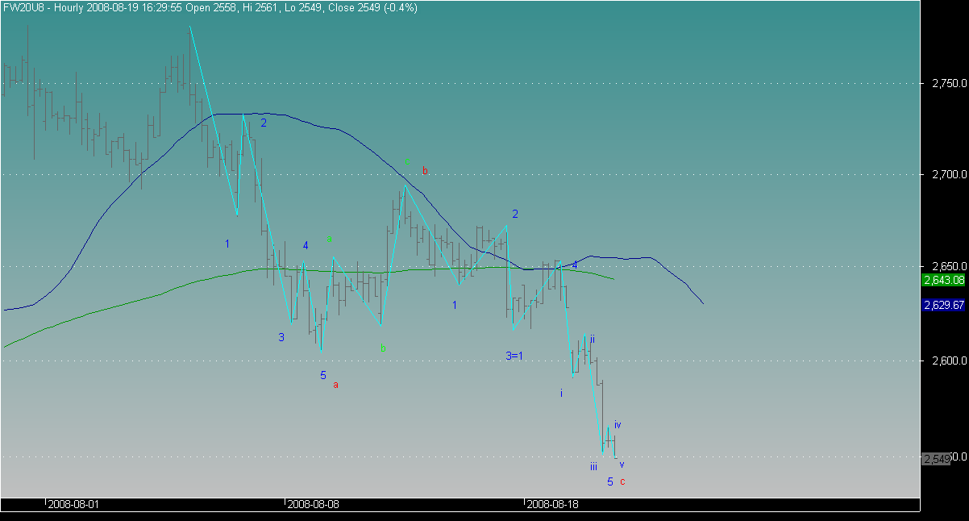The image size is (969, 521).
Task: Select the green wave label b
Action: [383, 348]
